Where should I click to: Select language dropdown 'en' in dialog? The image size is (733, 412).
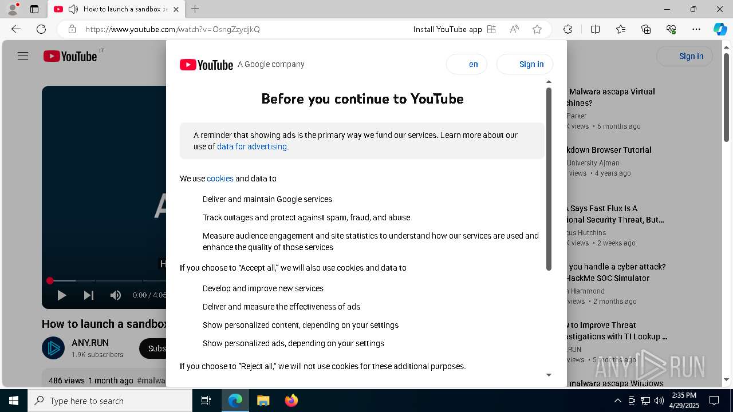pos(467,64)
